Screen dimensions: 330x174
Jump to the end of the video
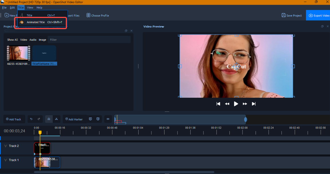pos(254,104)
